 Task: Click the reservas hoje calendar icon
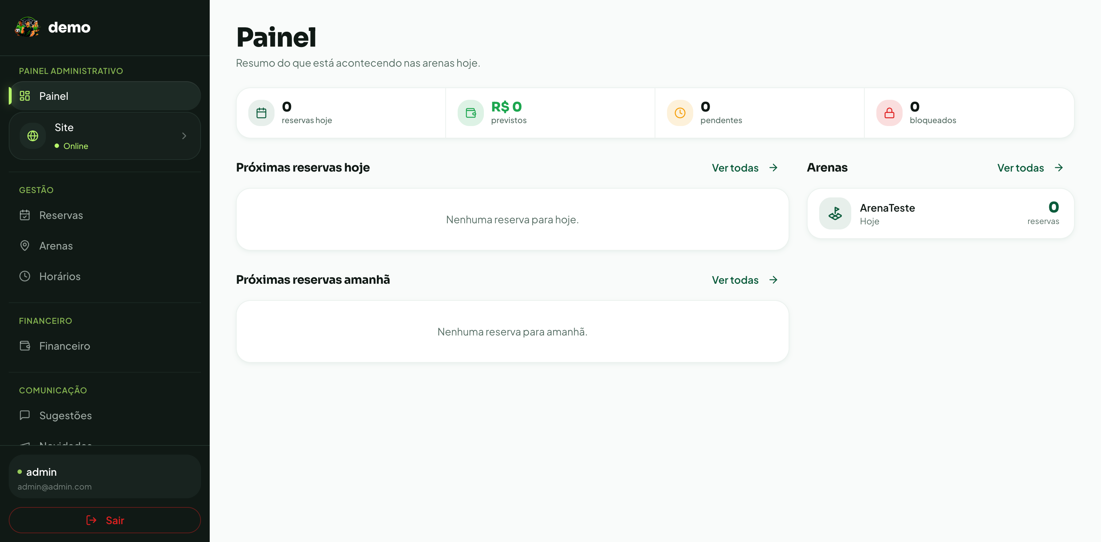point(261,113)
